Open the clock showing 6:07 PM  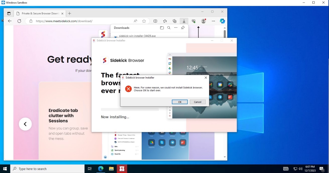click(310, 169)
